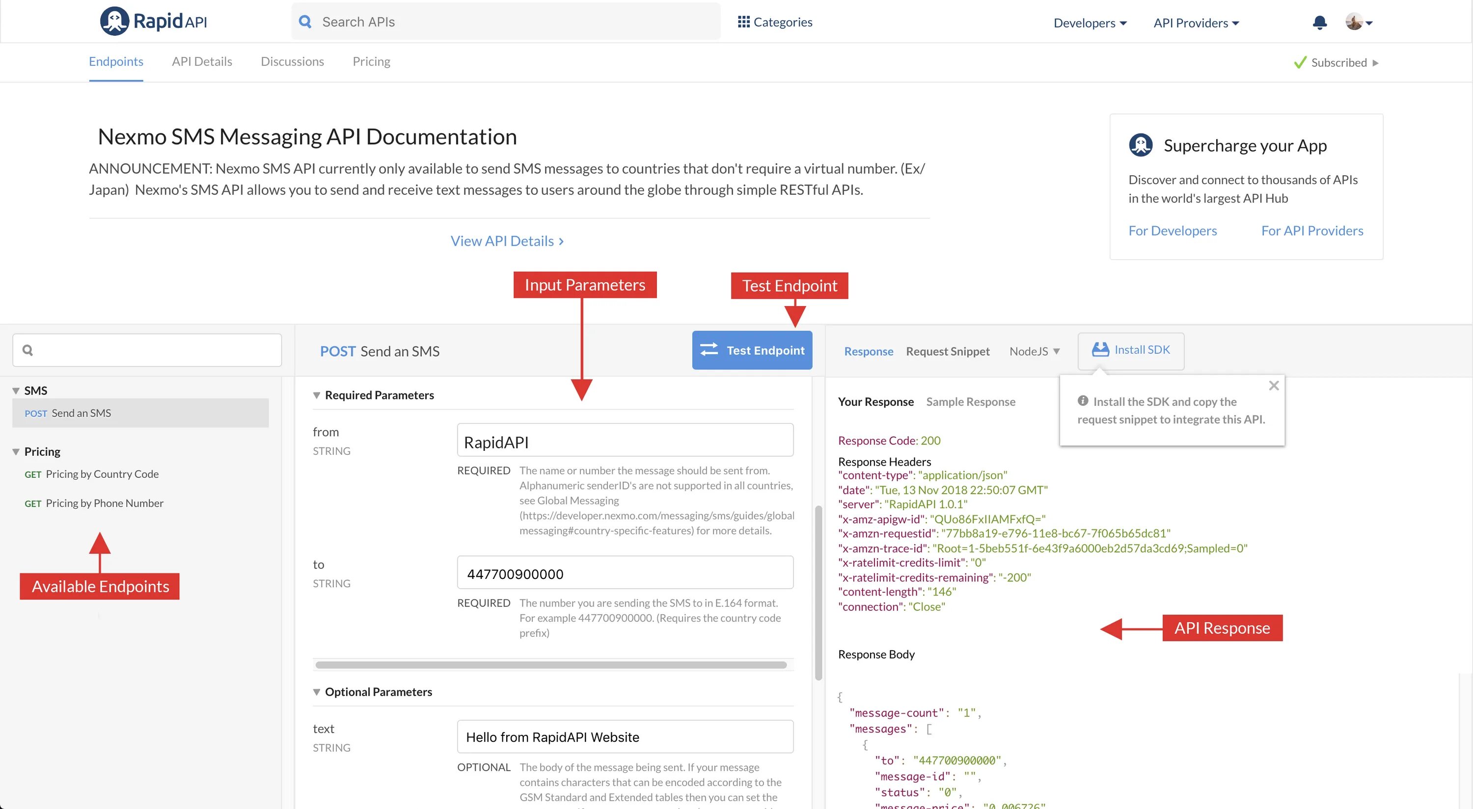The width and height of the screenshot is (1473, 809).
Task: Switch to the API Details tab
Action: point(202,61)
